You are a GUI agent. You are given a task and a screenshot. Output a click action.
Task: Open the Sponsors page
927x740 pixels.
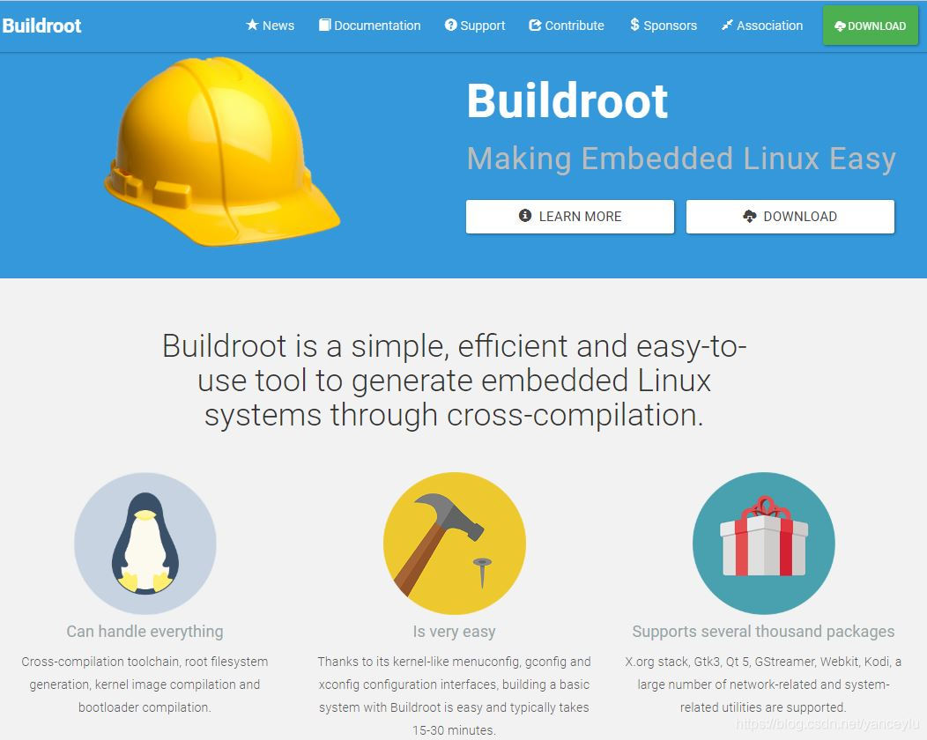click(x=664, y=26)
